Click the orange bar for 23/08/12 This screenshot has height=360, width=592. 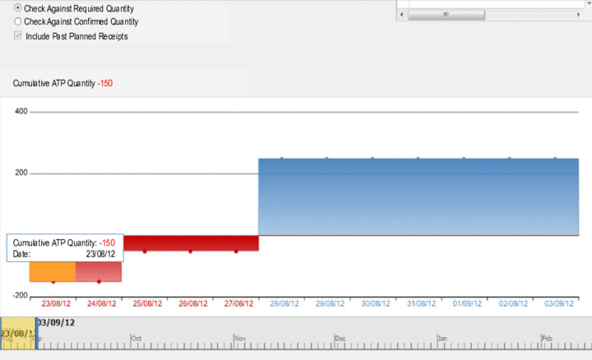point(53,272)
